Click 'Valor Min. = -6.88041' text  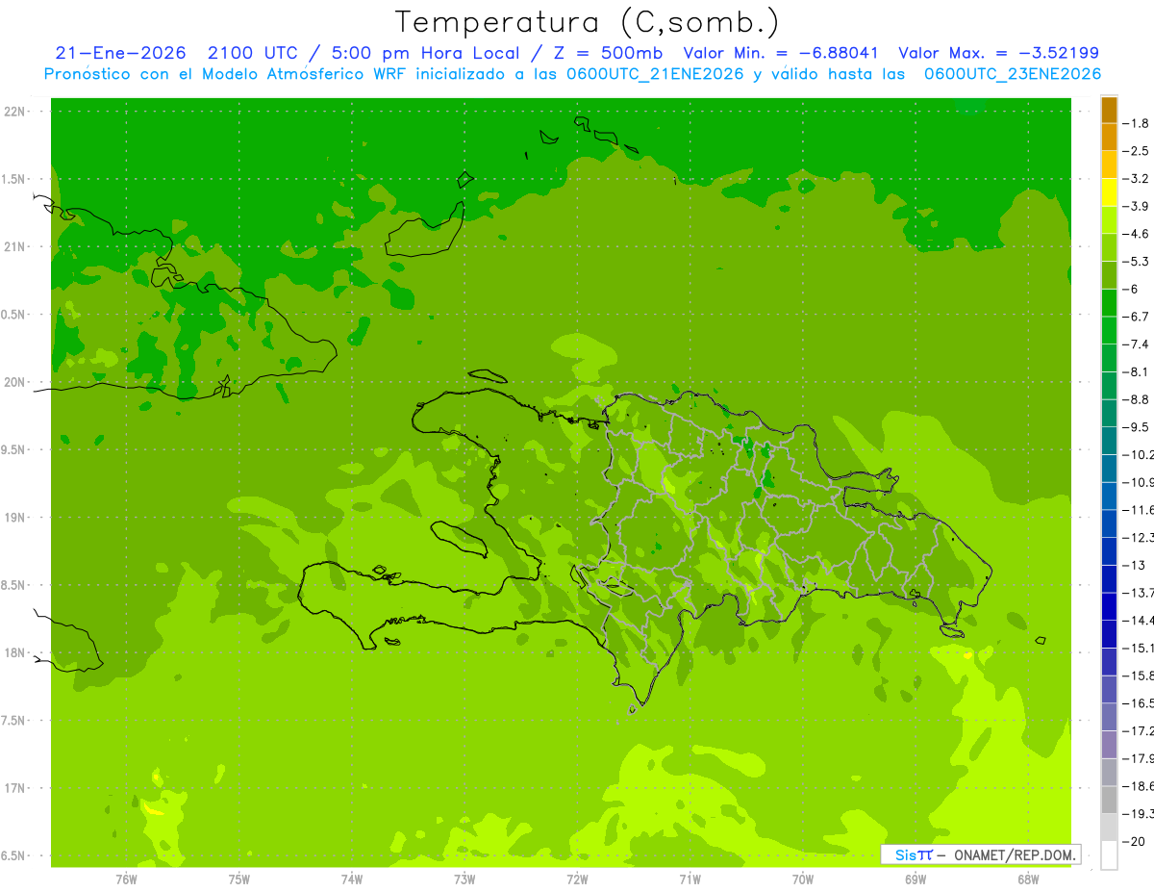click(x=780, y=53)
